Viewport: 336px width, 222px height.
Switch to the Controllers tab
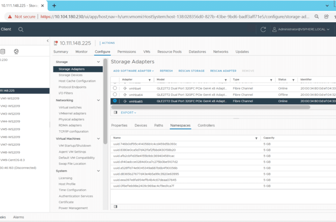click(206, 126)
